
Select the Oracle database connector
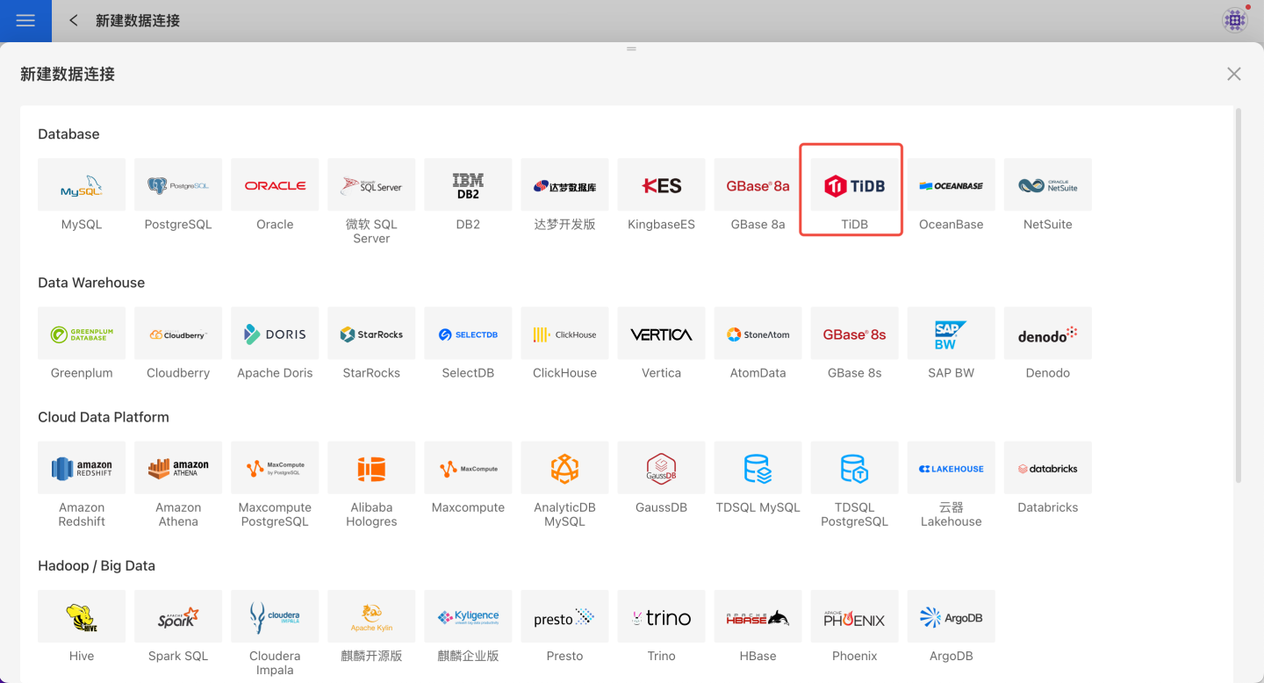(x=275, y=185)
